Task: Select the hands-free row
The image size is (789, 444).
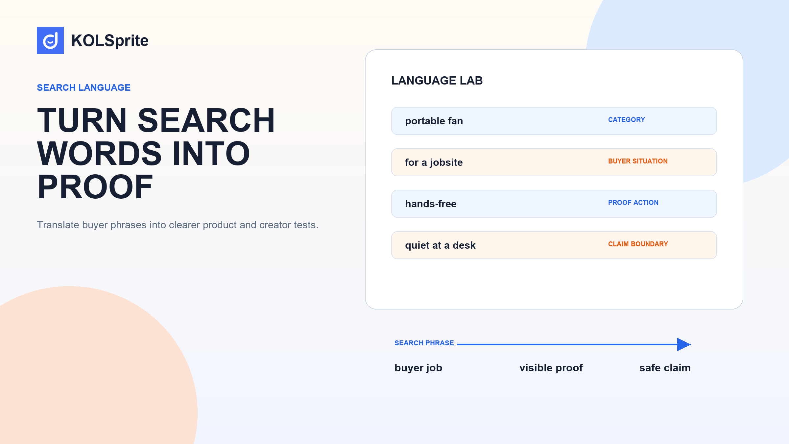Action: pyautogui.click(x=554, y=204)
